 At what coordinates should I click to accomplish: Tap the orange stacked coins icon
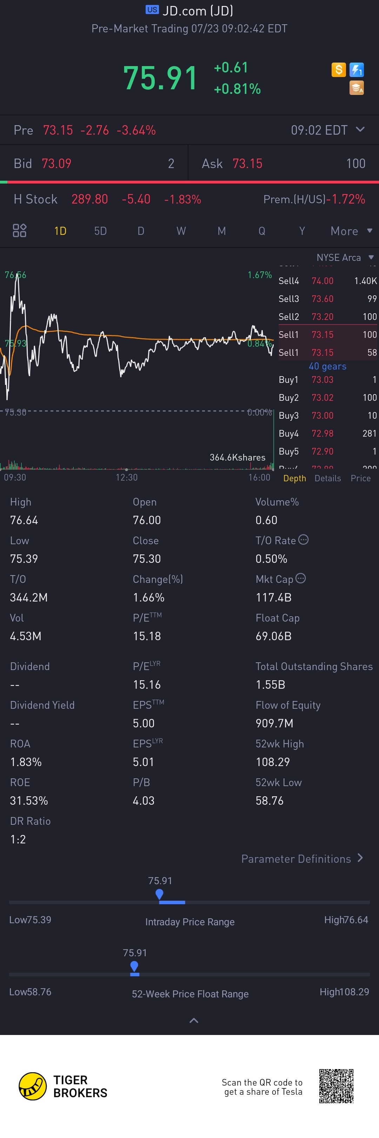click(357, 88)
